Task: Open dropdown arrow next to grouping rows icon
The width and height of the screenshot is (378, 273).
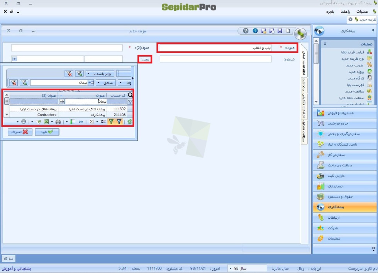Action: click(x=97, y=122)
